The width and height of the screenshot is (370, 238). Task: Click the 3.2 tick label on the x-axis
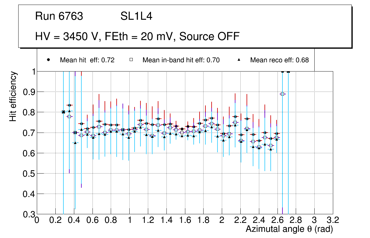click(333, 220)
